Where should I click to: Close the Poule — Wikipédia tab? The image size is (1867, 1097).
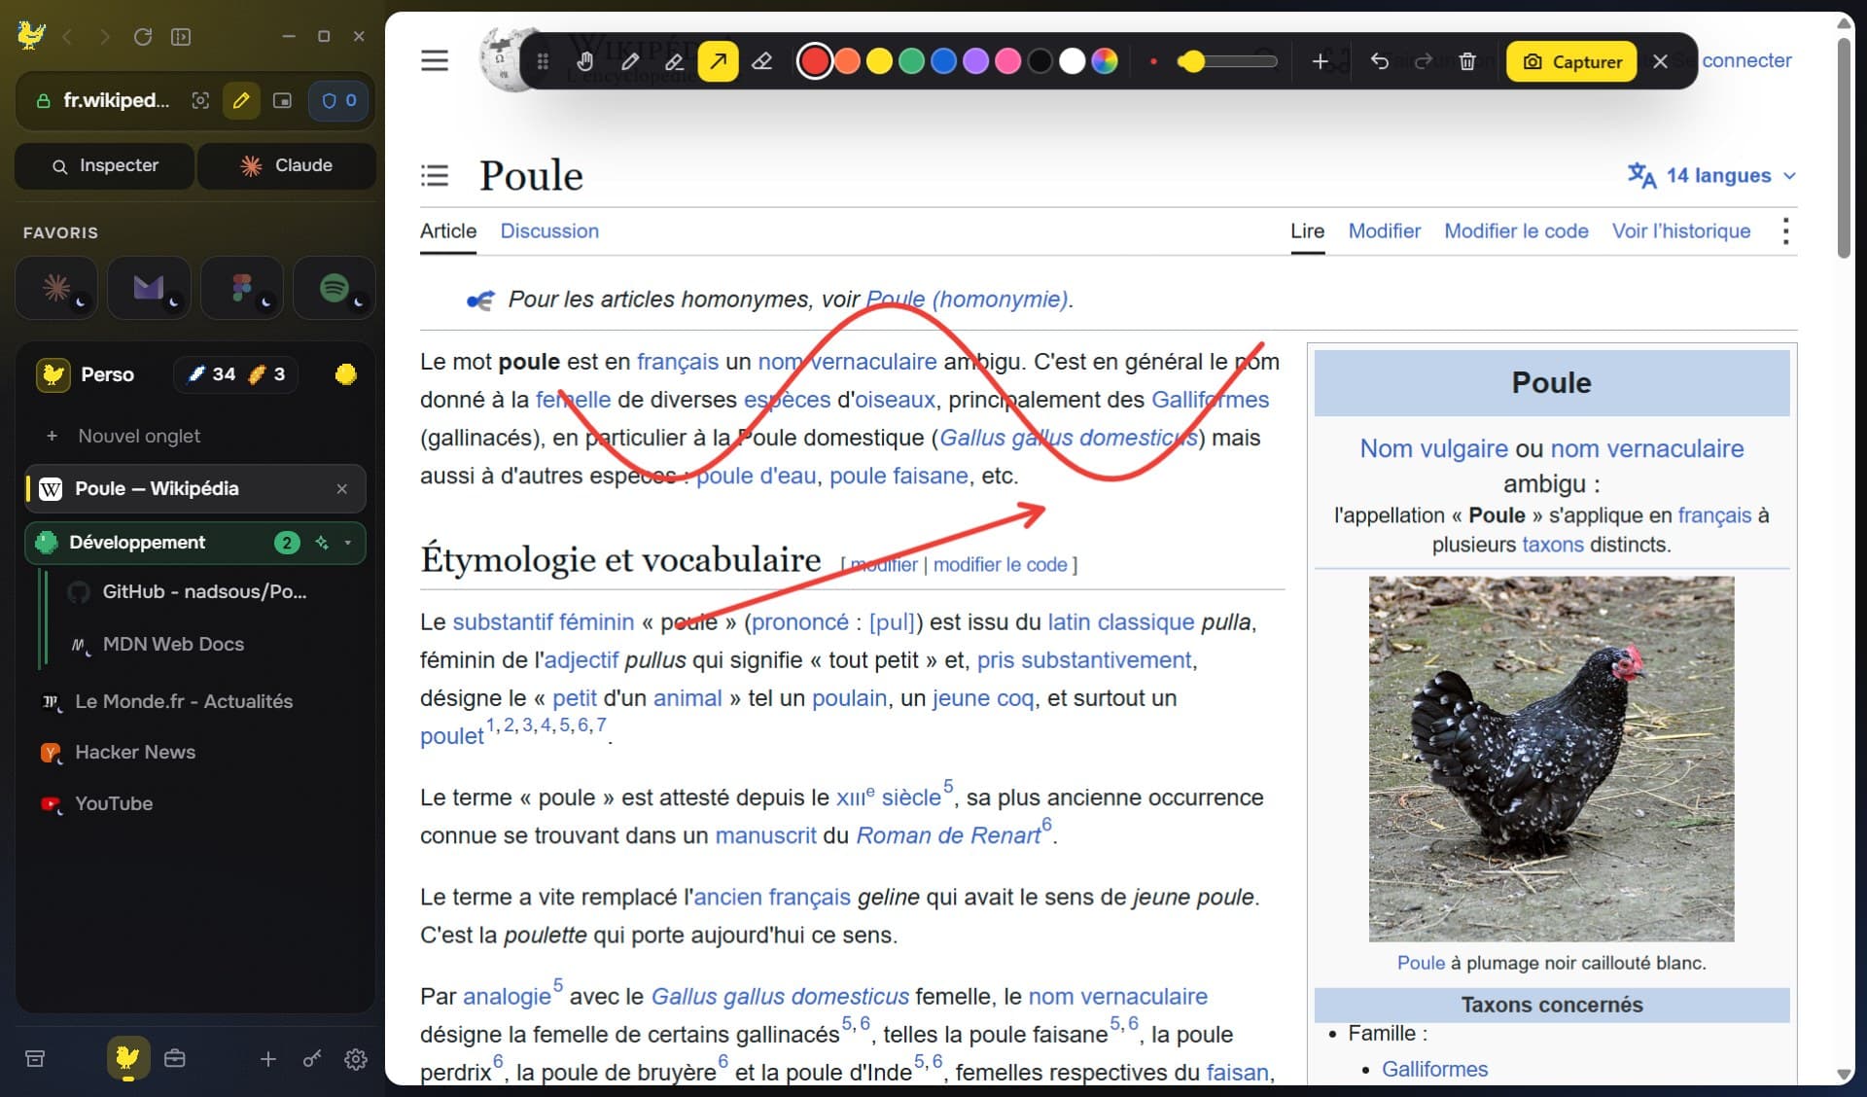[341, 489]
